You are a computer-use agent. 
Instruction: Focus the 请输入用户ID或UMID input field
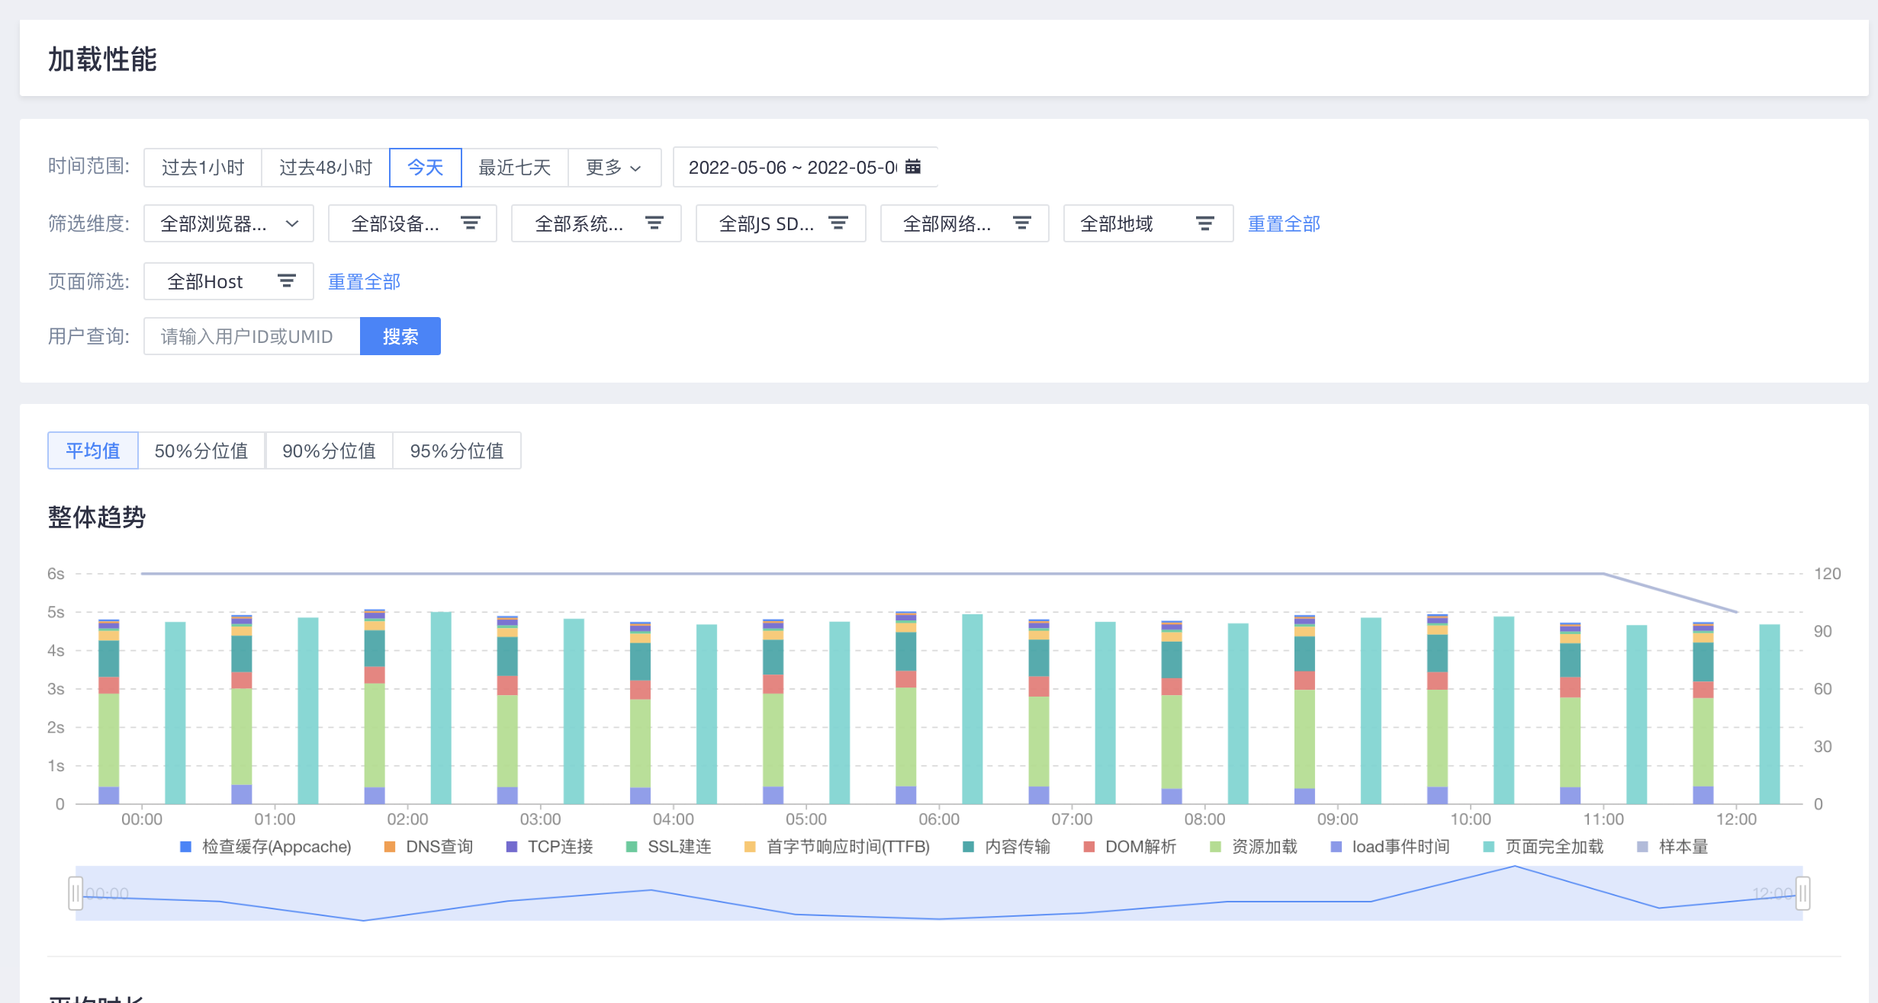(x=252, y=336)
